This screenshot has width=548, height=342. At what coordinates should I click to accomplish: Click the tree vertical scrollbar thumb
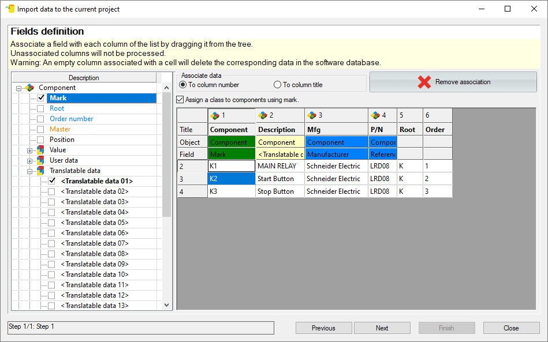(x=167, y=155)
